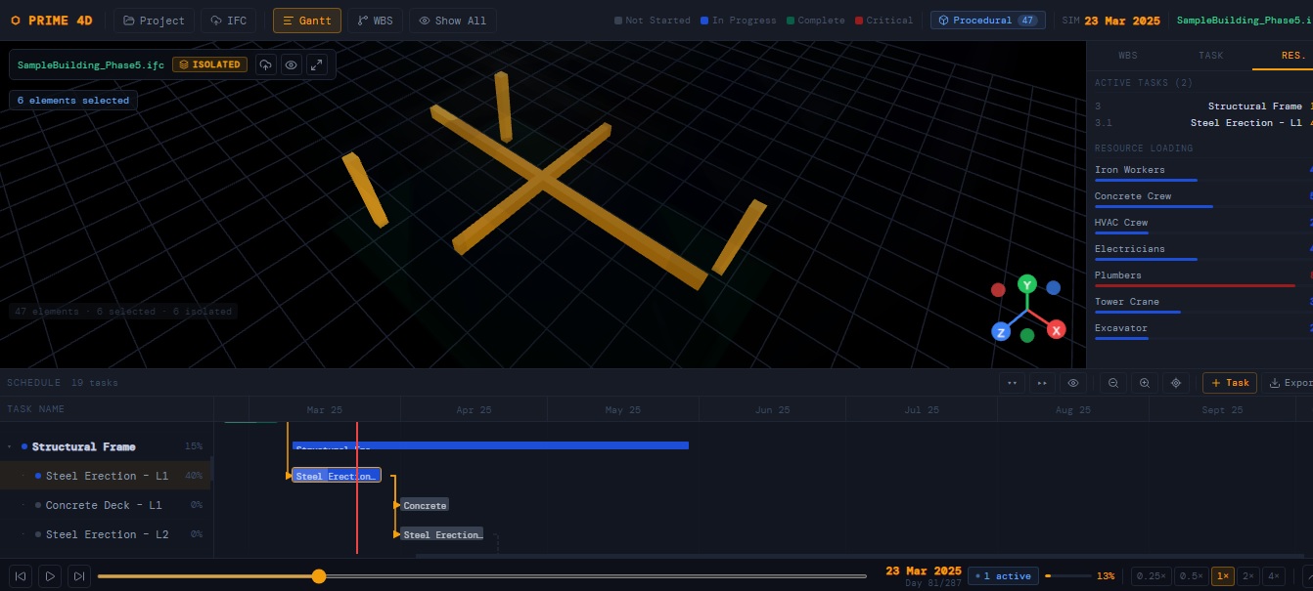The image size is (1313, 591).
Task: Click the zoom out magnifier icon
Action: [x=1113, y=383]
